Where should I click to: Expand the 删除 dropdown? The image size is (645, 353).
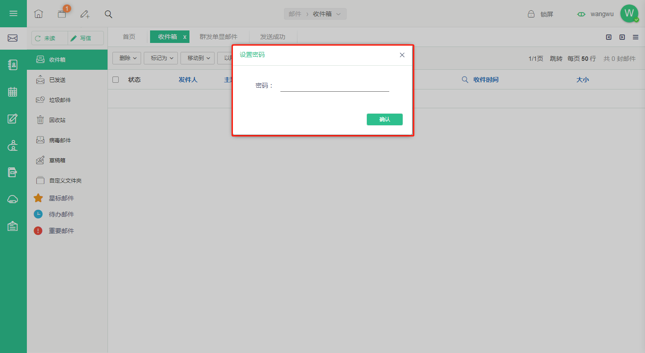pyautogui.click(x=127, y=58)
